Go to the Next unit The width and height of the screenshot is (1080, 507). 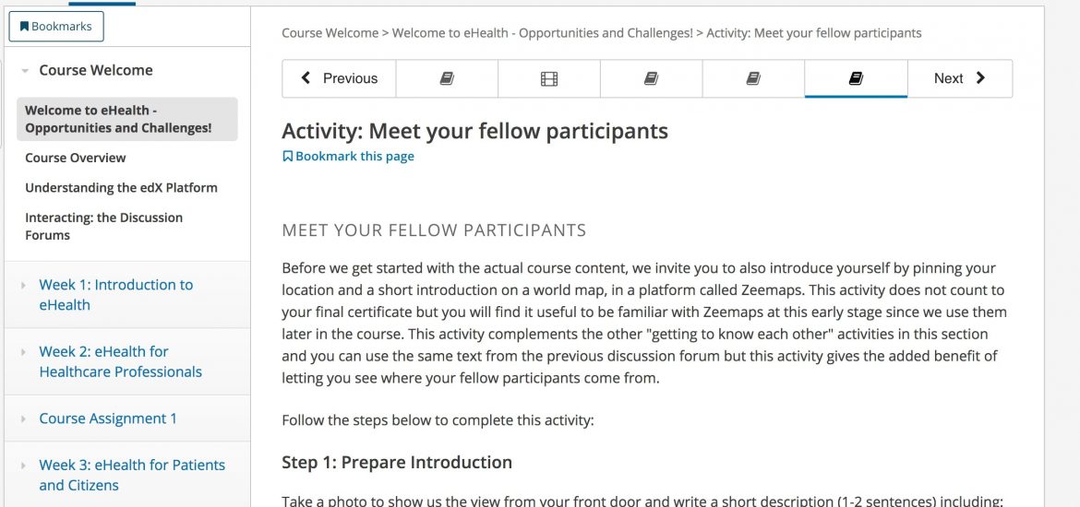coord(960,78)
